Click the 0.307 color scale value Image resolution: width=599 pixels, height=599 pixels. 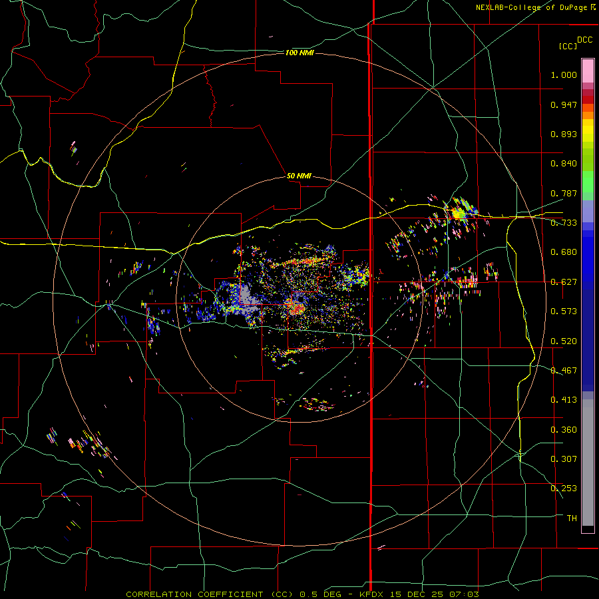tap(564, 459)
